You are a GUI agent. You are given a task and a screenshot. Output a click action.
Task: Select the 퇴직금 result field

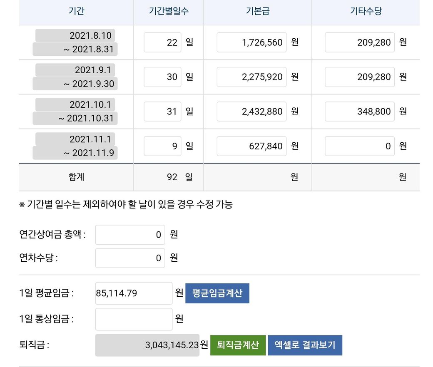[147, 345]
